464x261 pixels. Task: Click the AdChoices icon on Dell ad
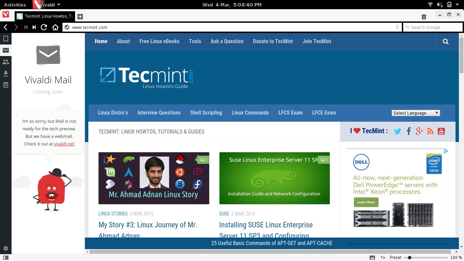coord(446,151)
